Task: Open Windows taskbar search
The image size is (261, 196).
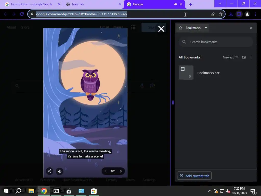Action: click(x=18, y=191)
